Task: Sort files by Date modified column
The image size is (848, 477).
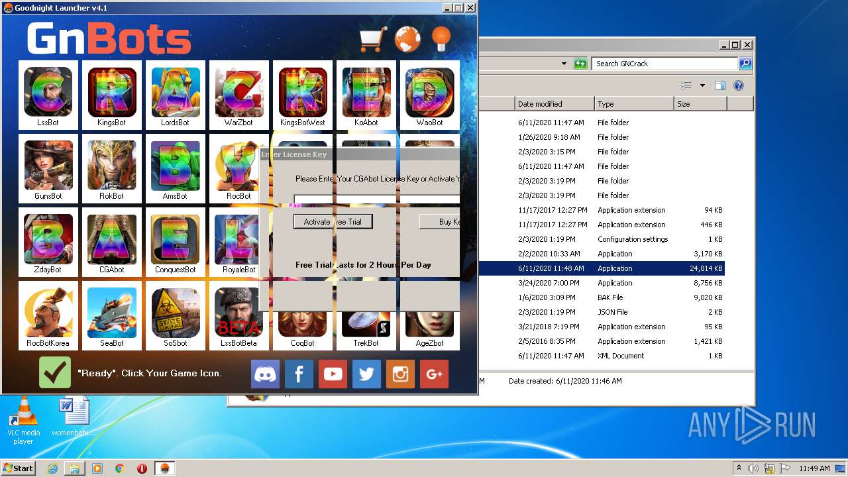Action: coord(555,104)
